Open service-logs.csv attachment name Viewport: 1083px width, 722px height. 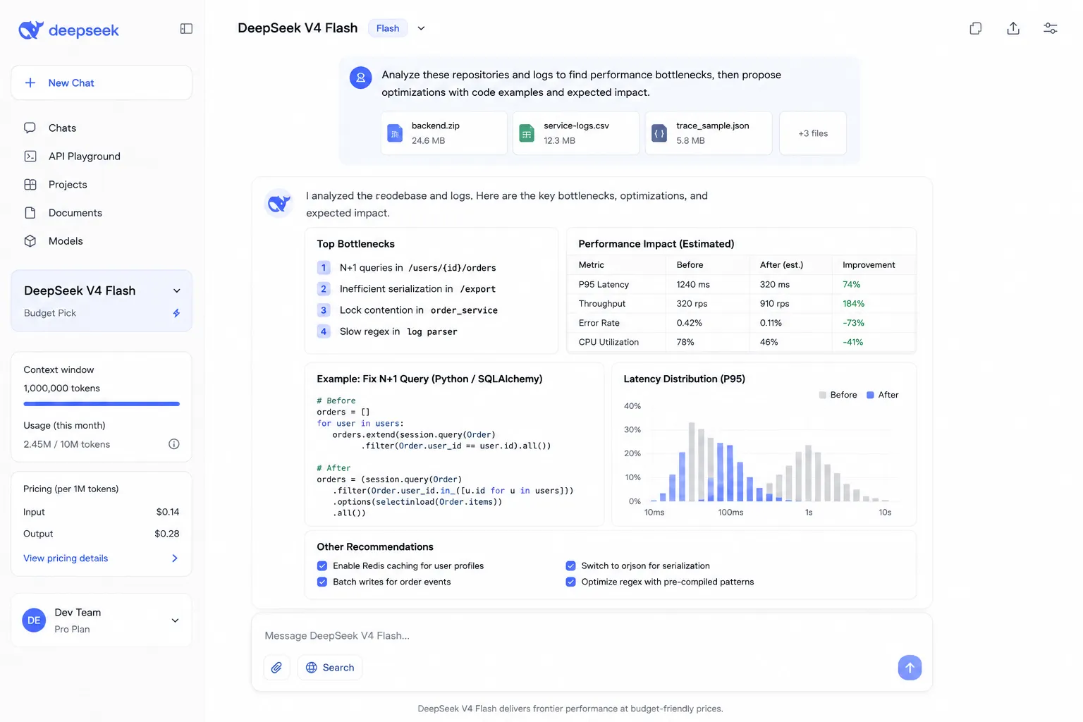click(576, 126)
